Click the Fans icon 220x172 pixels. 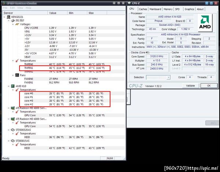click(17, 75)
